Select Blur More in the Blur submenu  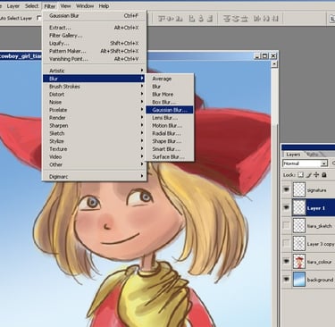coord(170,94)
